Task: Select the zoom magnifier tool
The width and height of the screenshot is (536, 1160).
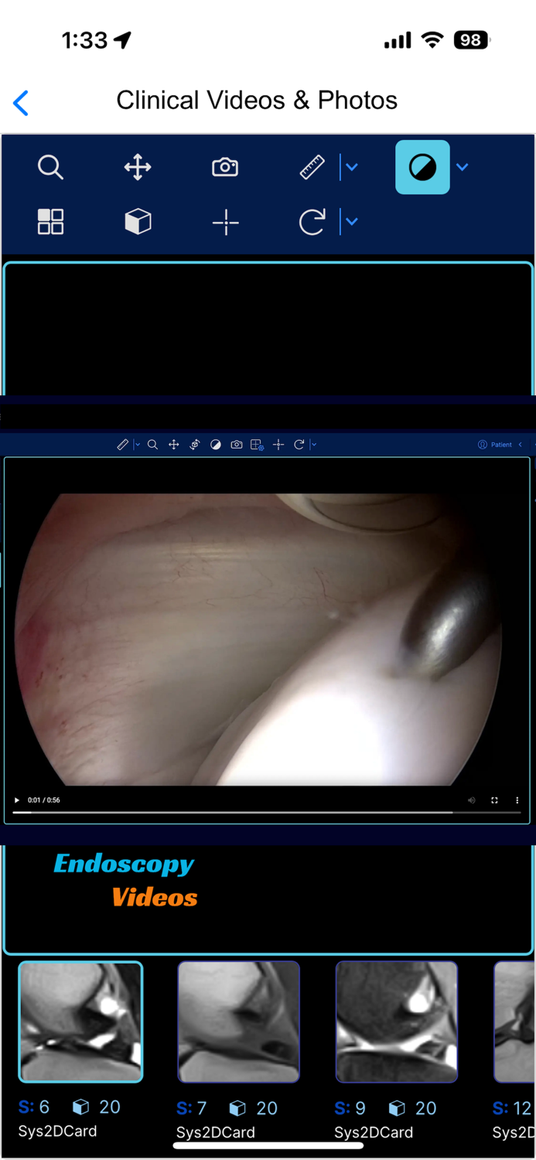Action: tap(50, 167)
